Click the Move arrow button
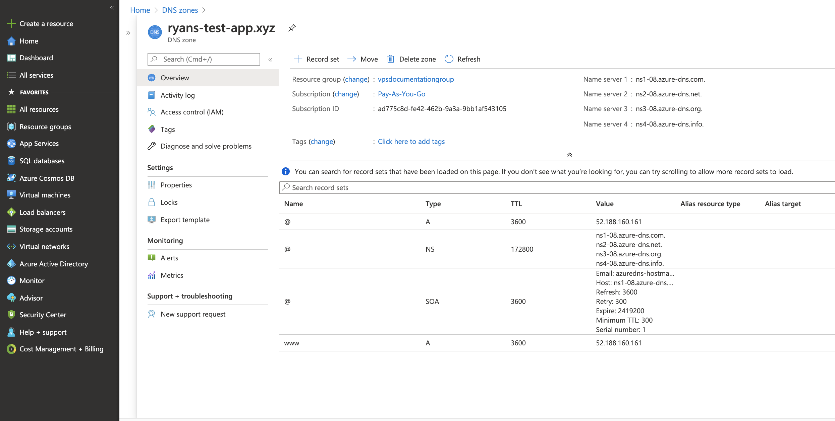835x421 pixels. coord(363,59)
